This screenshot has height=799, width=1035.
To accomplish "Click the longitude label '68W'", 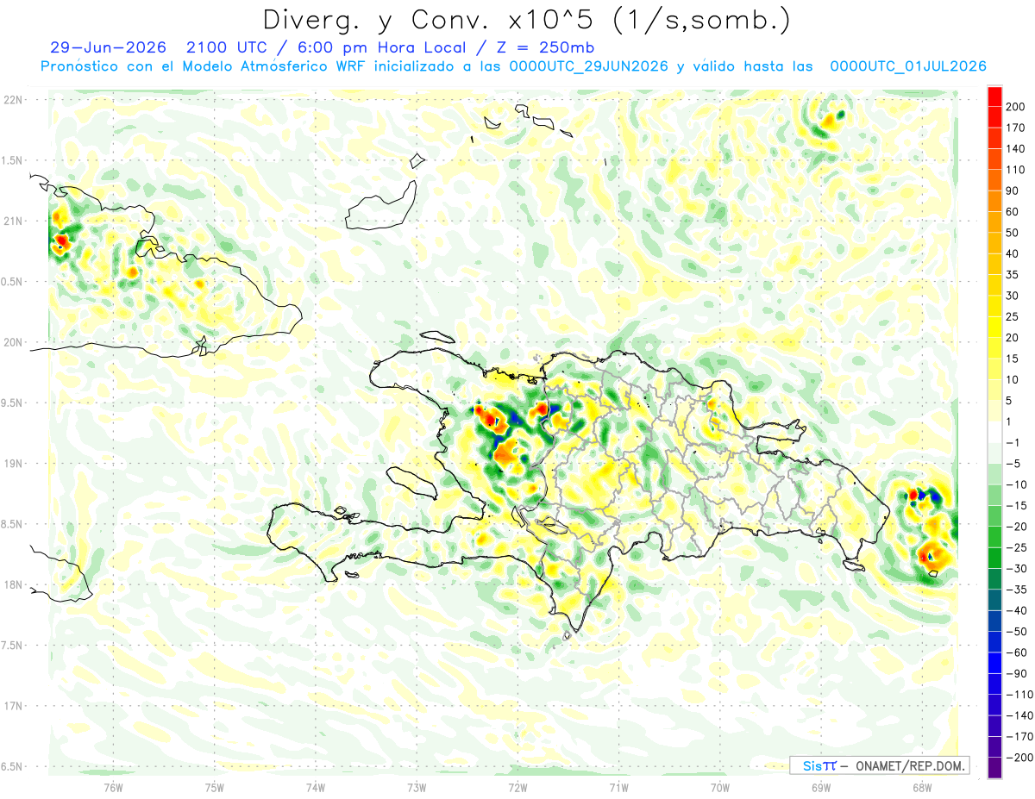I will [922, 788].
